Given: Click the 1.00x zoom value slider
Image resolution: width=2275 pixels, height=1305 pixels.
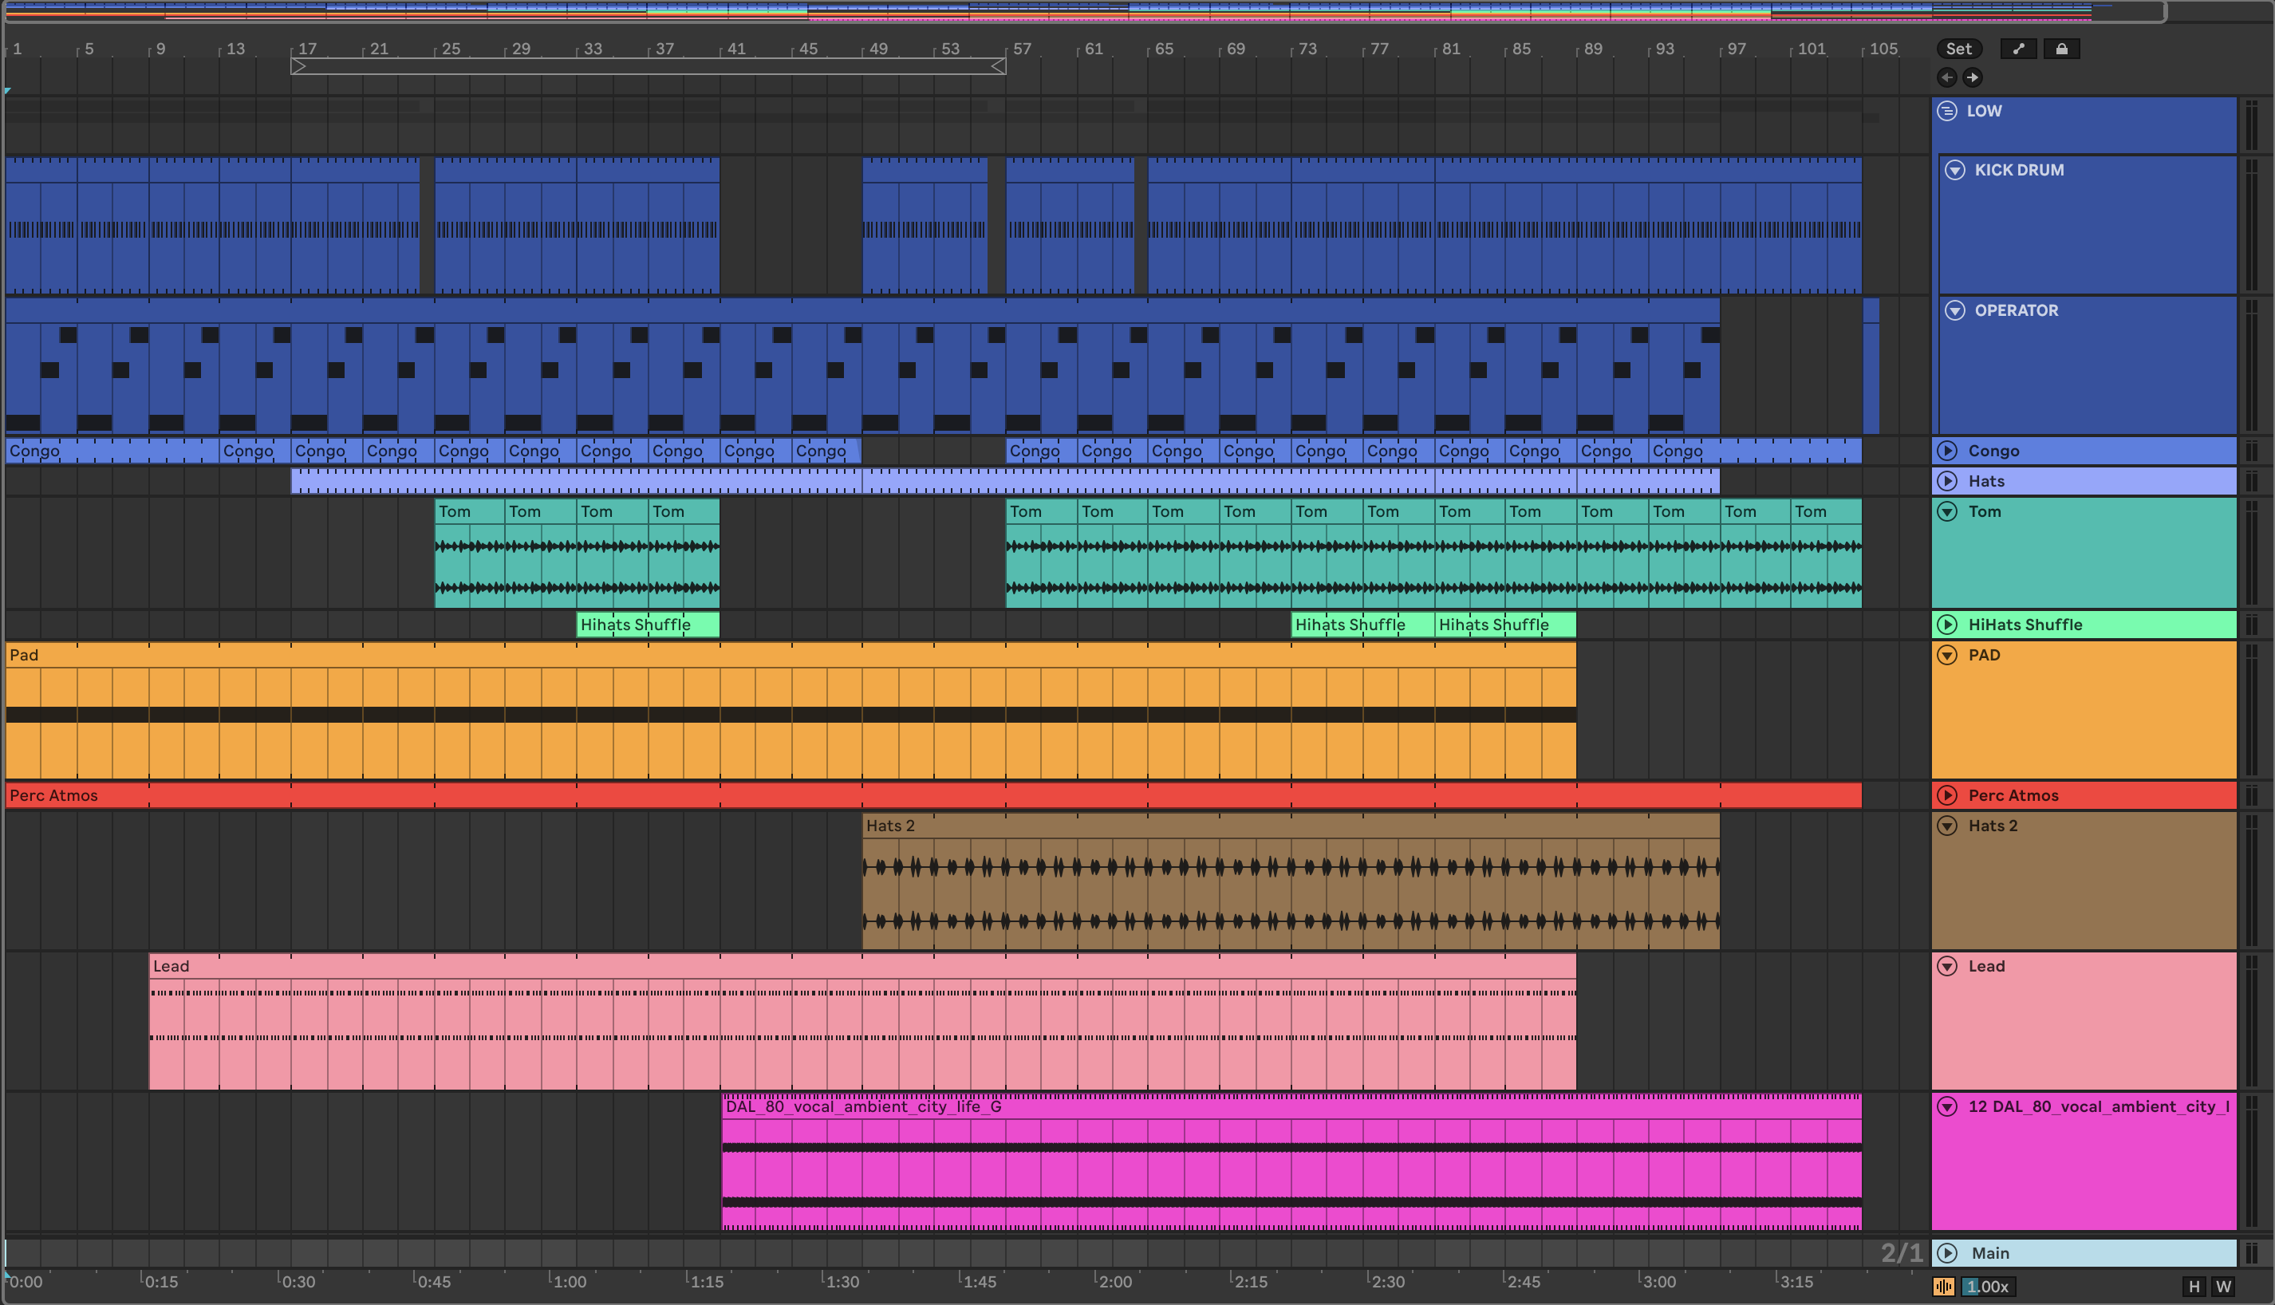Looking at the screenshot, I should 1989,1287.
